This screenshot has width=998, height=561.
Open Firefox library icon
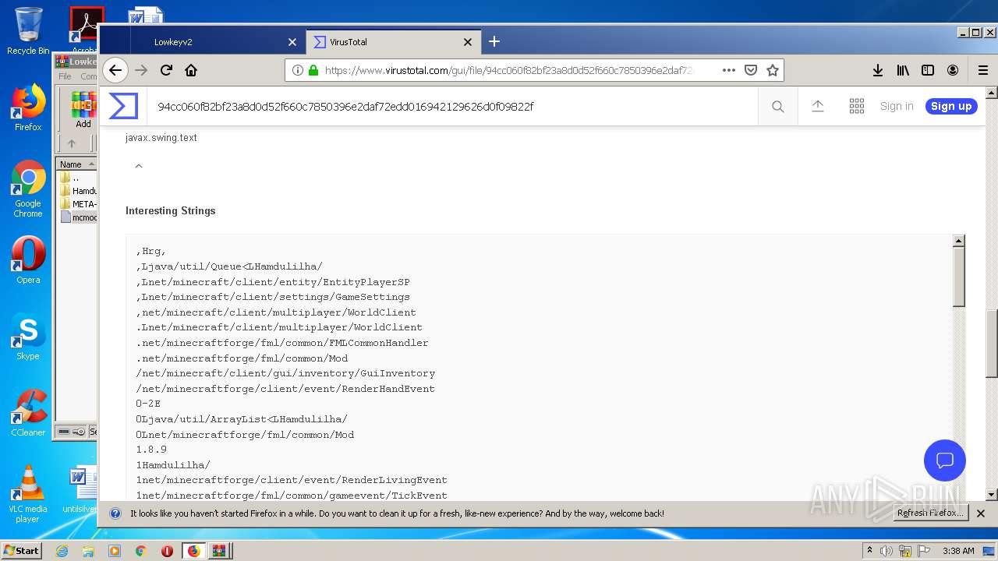[x=903, y=70]
